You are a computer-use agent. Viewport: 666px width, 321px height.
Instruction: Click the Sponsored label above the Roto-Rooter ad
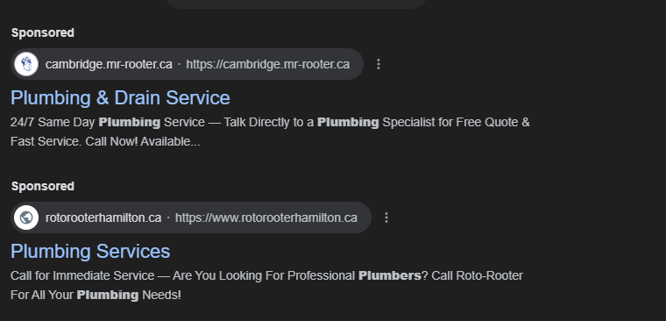coord(43,186)
